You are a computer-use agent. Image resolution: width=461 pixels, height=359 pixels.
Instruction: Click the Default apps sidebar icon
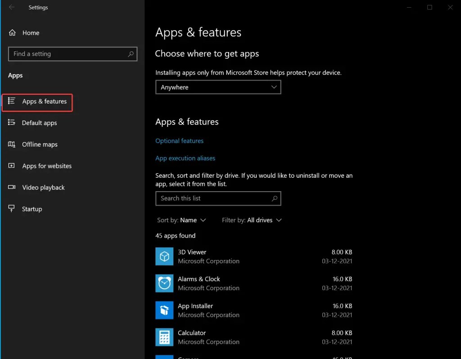11,123
